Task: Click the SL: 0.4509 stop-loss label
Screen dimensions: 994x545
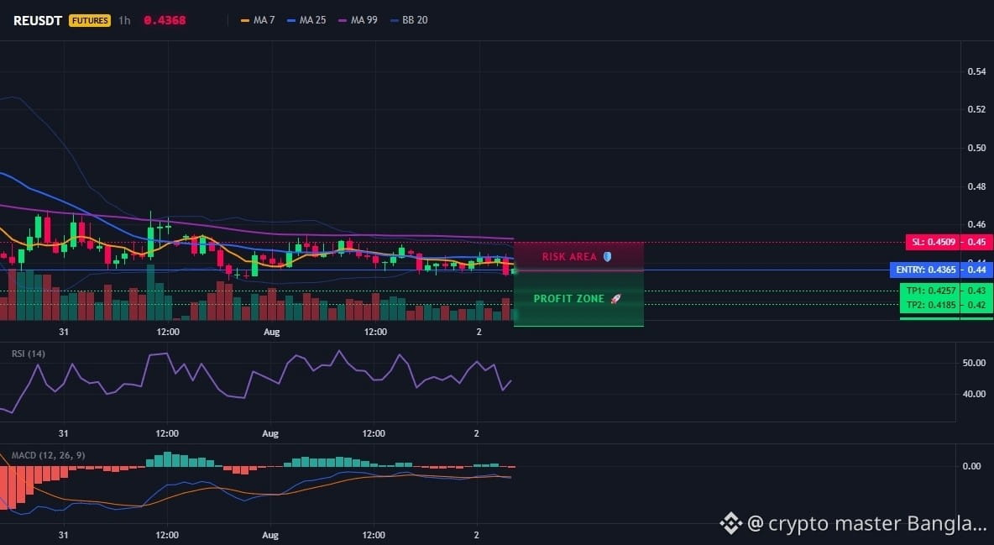Action: (932, 242)
